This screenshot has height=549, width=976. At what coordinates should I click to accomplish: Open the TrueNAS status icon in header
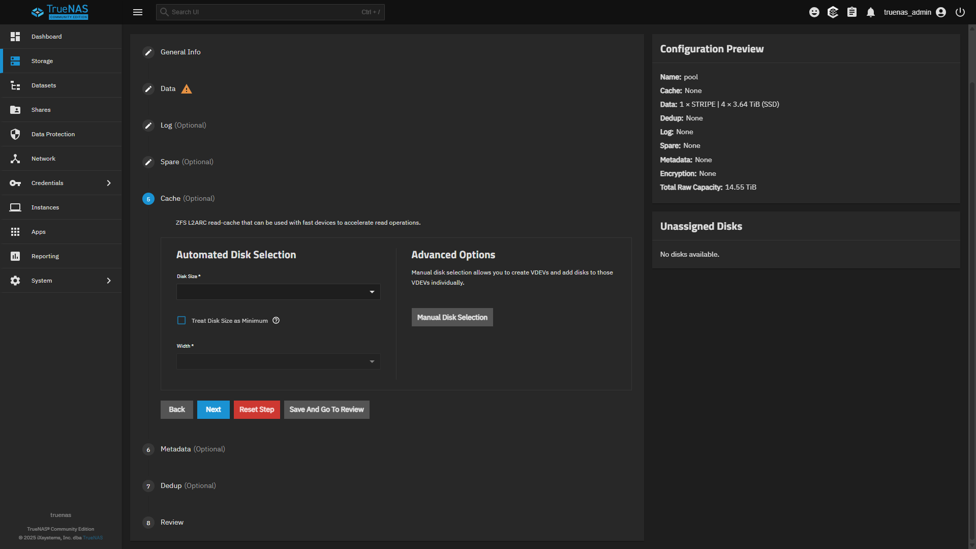click(x=833, y=12)
